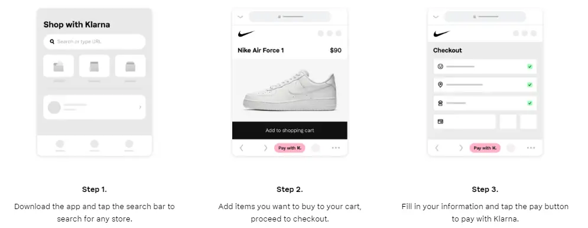Open three-dot menu on product page toolbar
Screen dimensions: 588x228
336,148
